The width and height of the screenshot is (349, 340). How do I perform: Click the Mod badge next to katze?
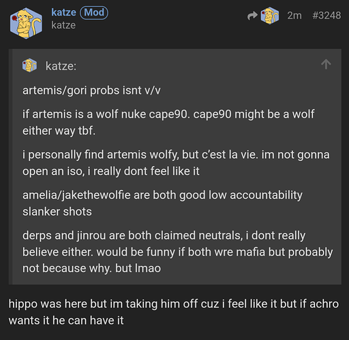point(94,13)
